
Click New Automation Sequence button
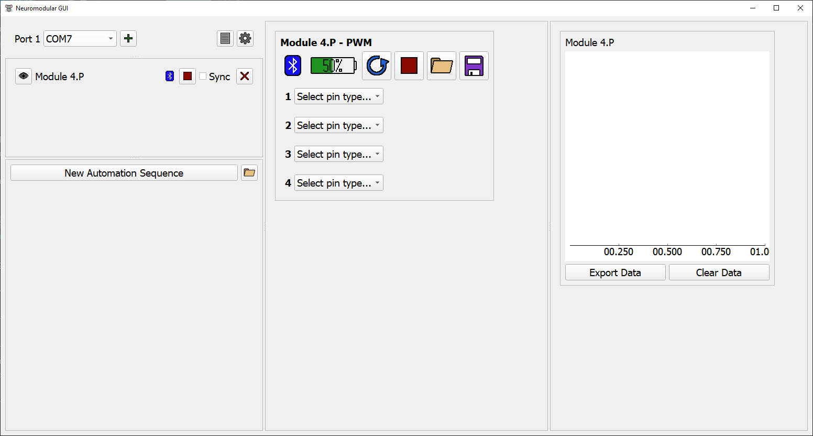pyautogui.click(x=124, y=173)
